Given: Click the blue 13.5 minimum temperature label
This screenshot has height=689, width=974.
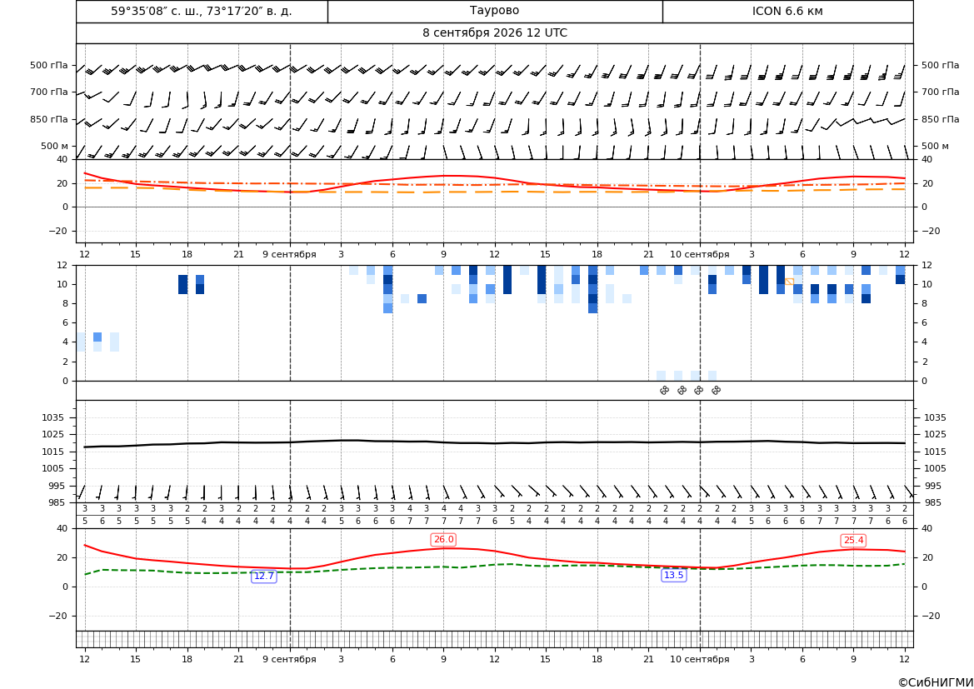Looking at the screenshot, I should tap(673, 576).
